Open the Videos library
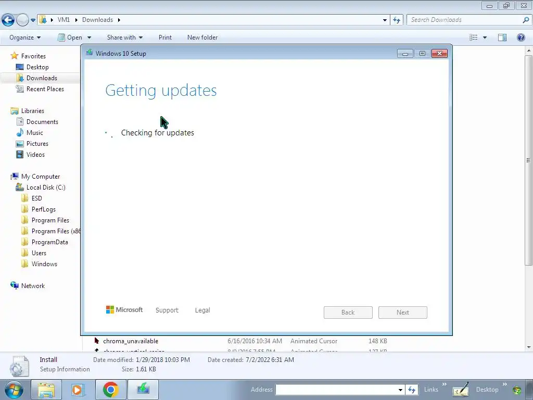The width and height of the screenshot is (533, 400). click(x=35, y=154)
